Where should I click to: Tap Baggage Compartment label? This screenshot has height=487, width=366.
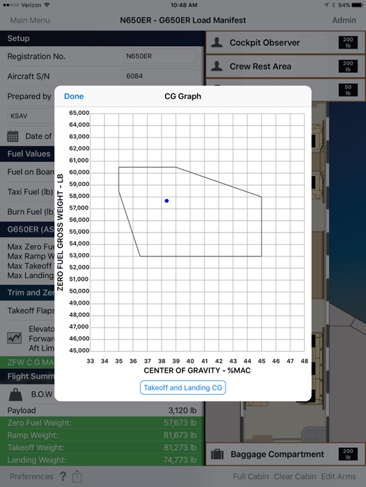[278, 454]
